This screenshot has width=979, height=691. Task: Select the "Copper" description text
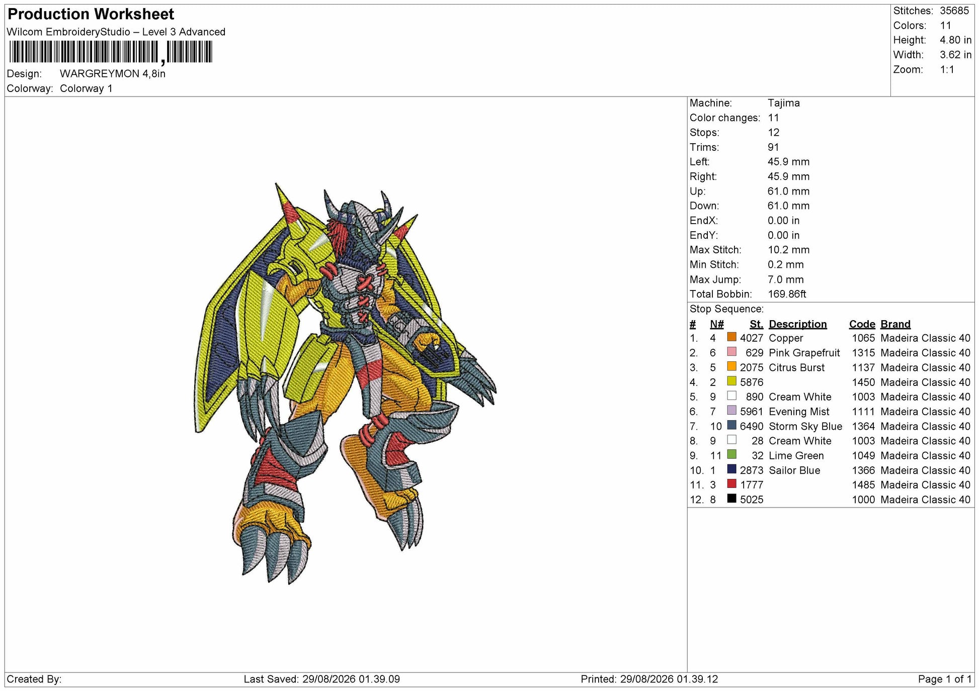click(786, 338)
